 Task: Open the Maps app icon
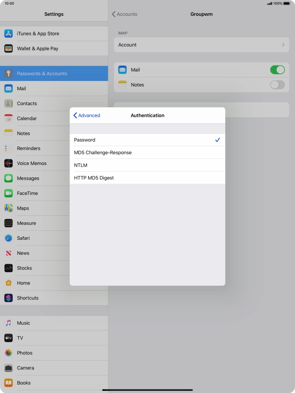coord(8,208)
